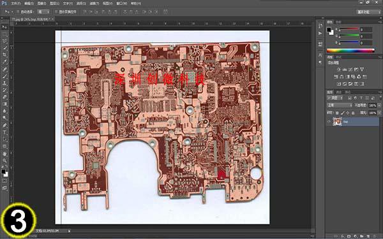
Task: Enable the show transform controls checkbox
Action: tap(56, 11)
